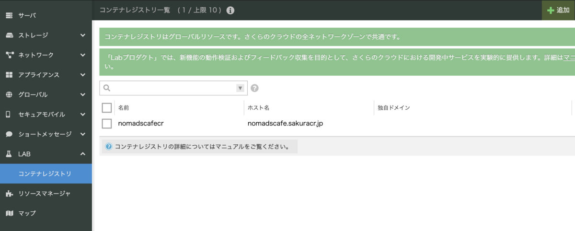Click the storage drive icon
This screenshot has width=575, height=231.
pyautogui.click(x=9, y=35)
